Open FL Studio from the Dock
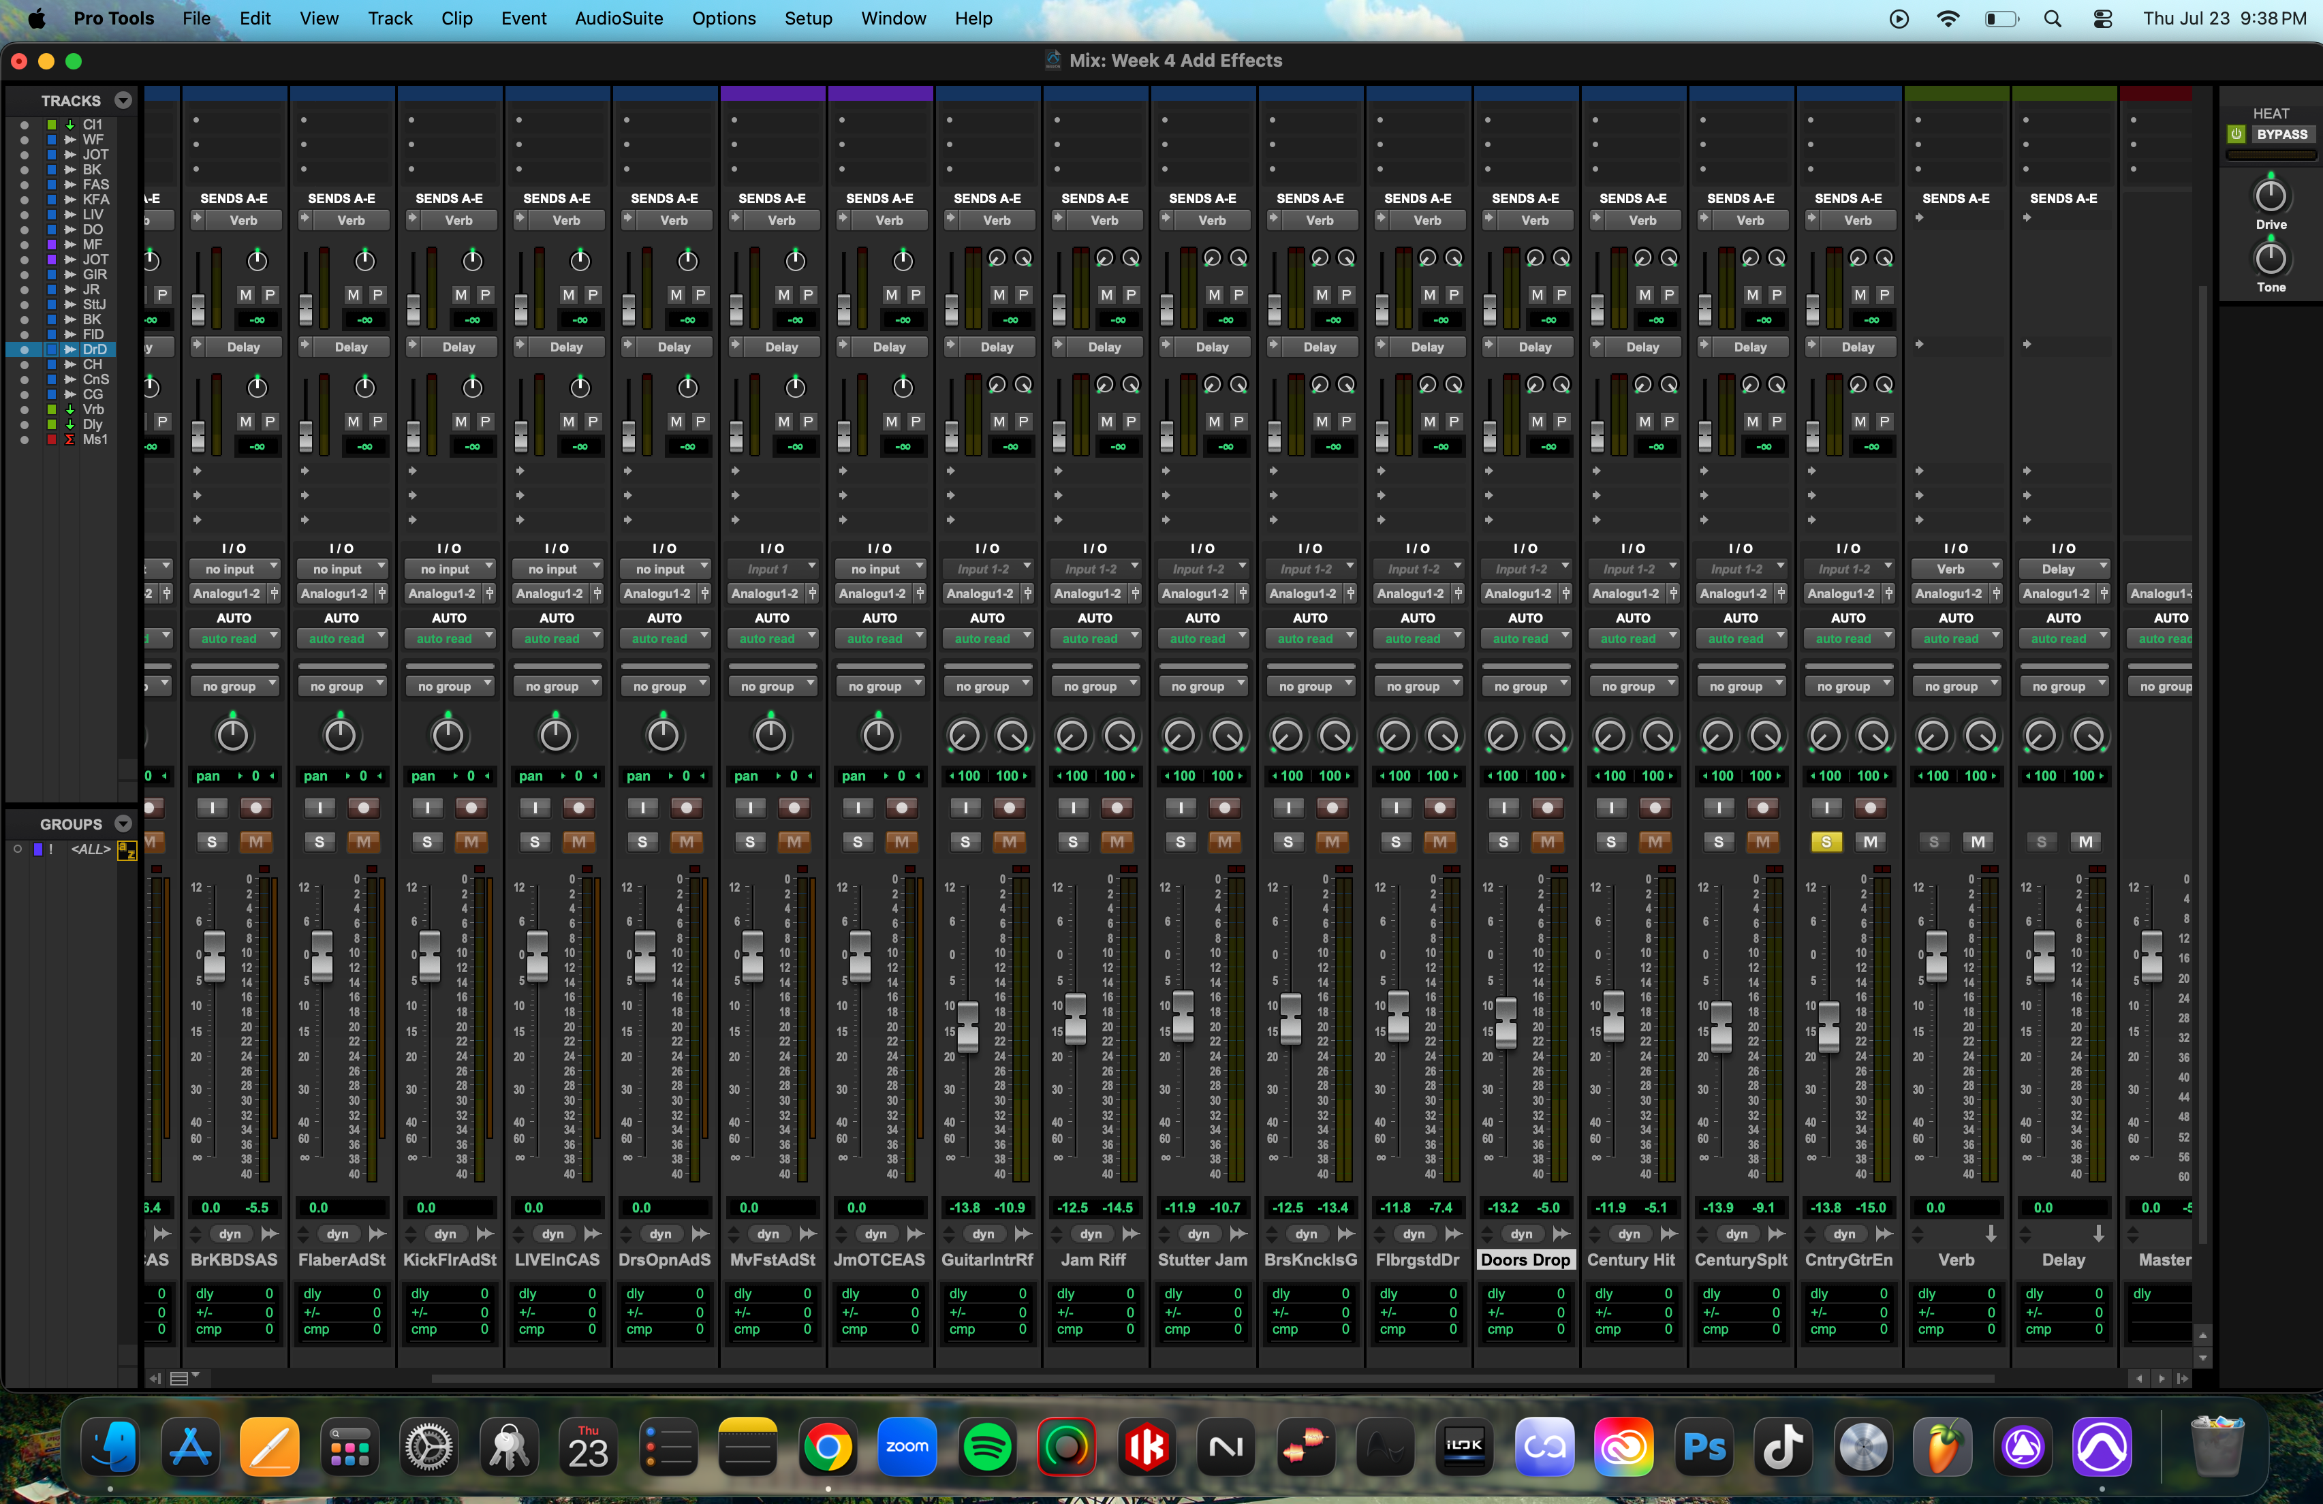This screenshot has width=2323, height=1504. [1944, 1447]
